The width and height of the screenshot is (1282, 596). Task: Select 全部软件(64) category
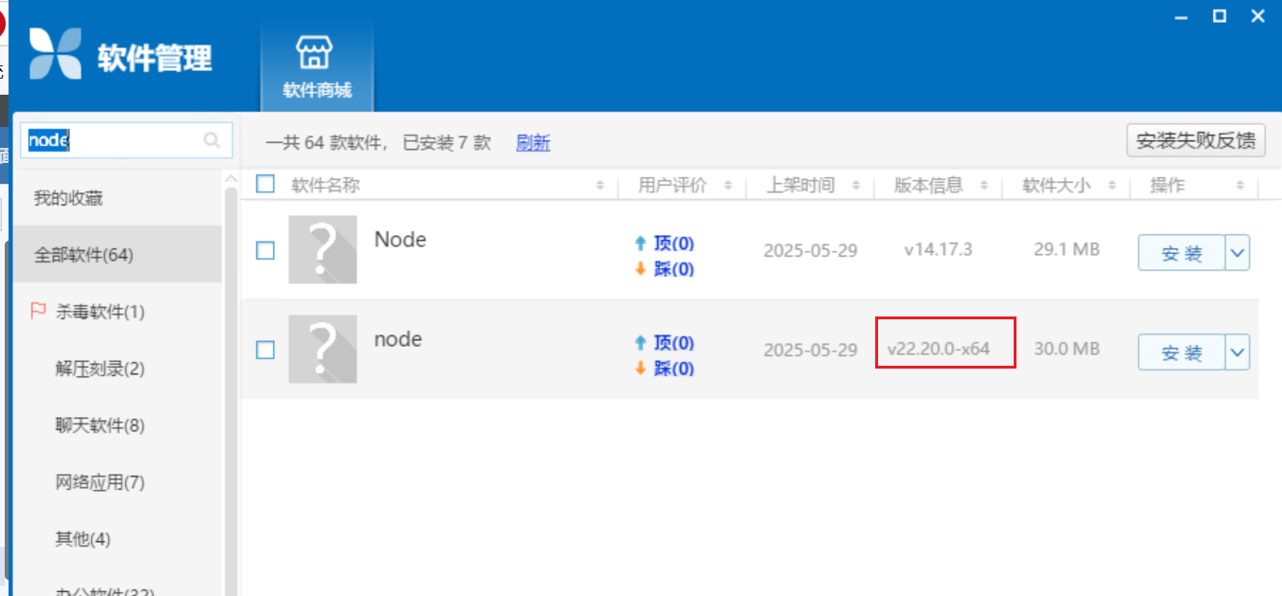pyautogui.click(x=82, y=255)
